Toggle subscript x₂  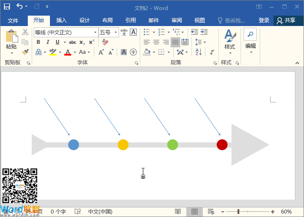click(82, 43)
